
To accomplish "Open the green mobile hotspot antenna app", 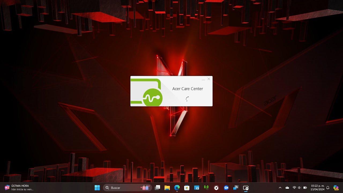I will tap(206, 188).
